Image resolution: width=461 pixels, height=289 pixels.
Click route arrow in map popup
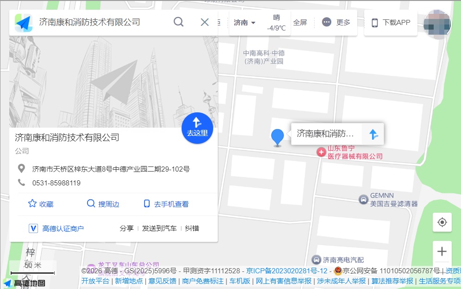point(373,134)
